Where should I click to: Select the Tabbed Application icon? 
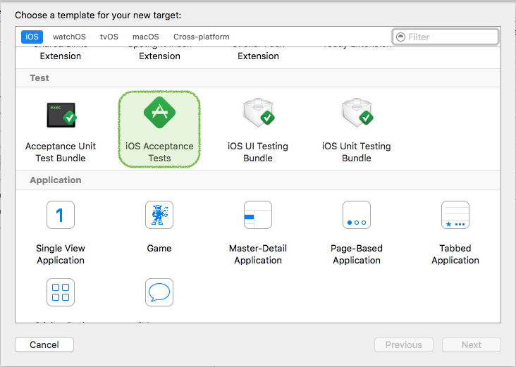point(455,215)
